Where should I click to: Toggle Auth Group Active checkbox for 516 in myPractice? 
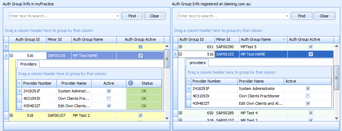click(x=140, y=56)
